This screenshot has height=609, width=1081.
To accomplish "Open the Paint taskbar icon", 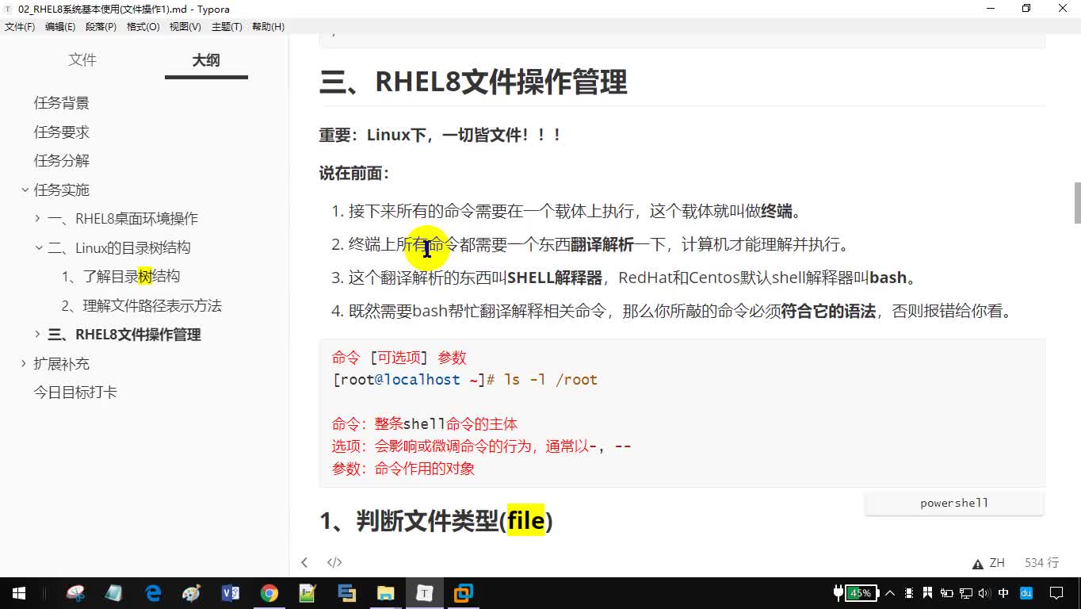I will point(192,592).
